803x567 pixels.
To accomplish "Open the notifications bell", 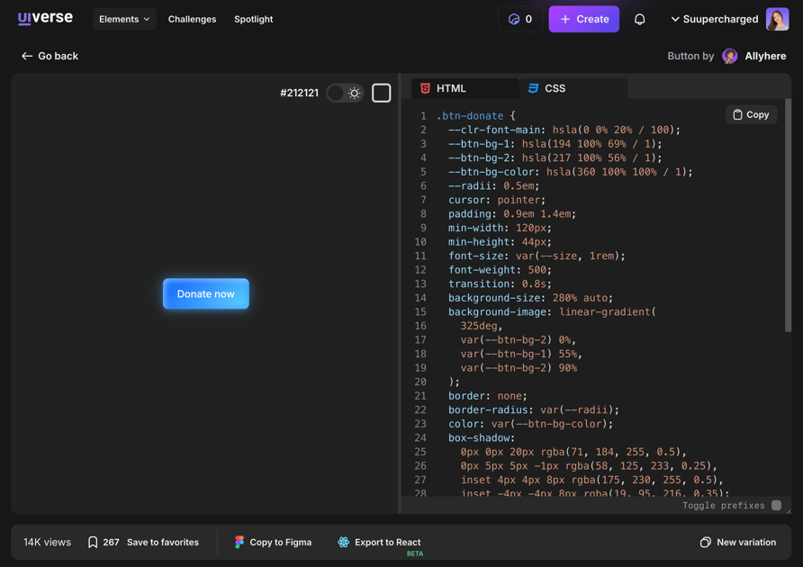I will [639, 19].
